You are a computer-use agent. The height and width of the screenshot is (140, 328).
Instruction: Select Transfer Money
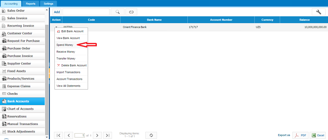coord(71,59)
